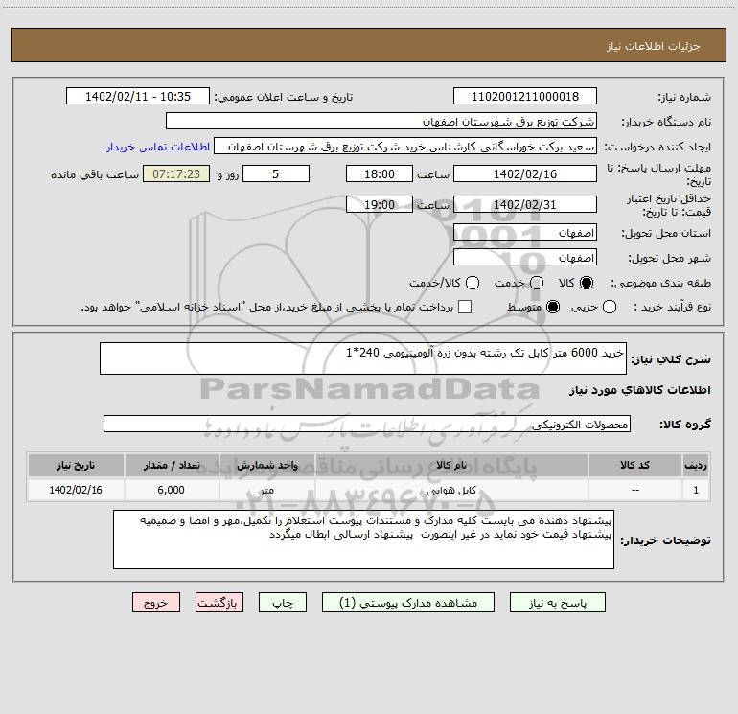Click the کد کالا column header
738x714 pixels.
pyautogui.click(x=634, y=465)
